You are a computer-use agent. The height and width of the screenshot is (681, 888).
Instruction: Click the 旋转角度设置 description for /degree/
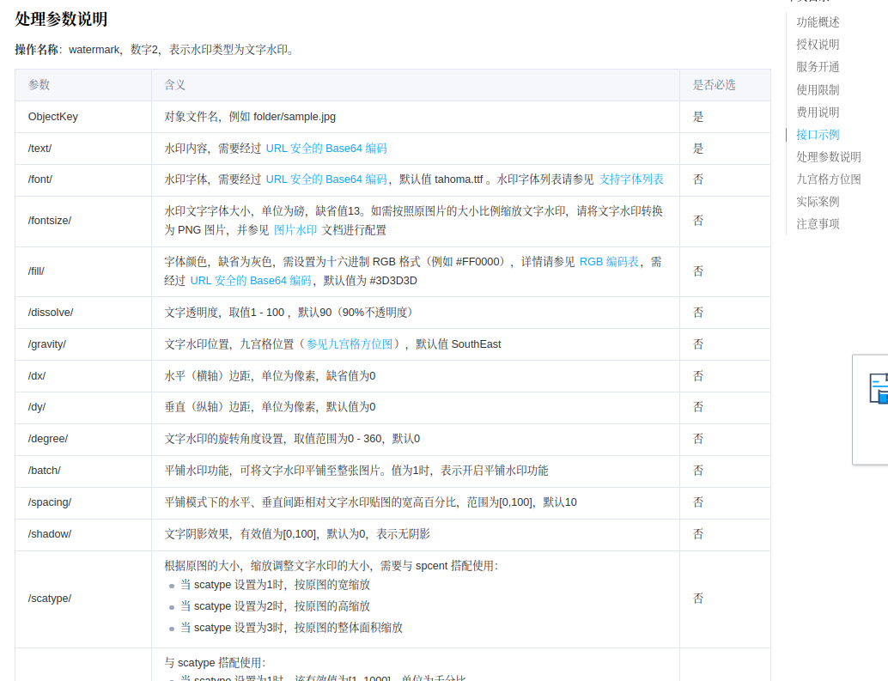point(292,439)
